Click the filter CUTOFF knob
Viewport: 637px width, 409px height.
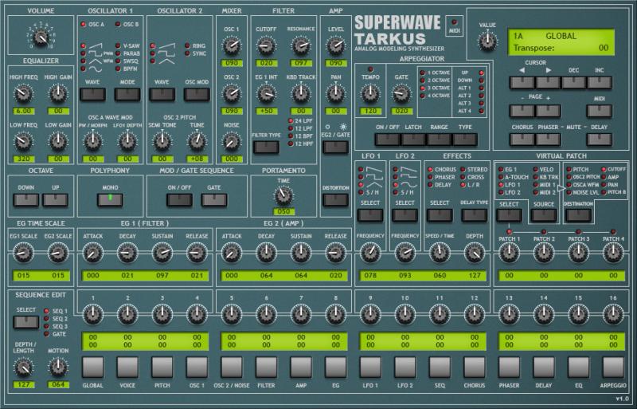266,46
